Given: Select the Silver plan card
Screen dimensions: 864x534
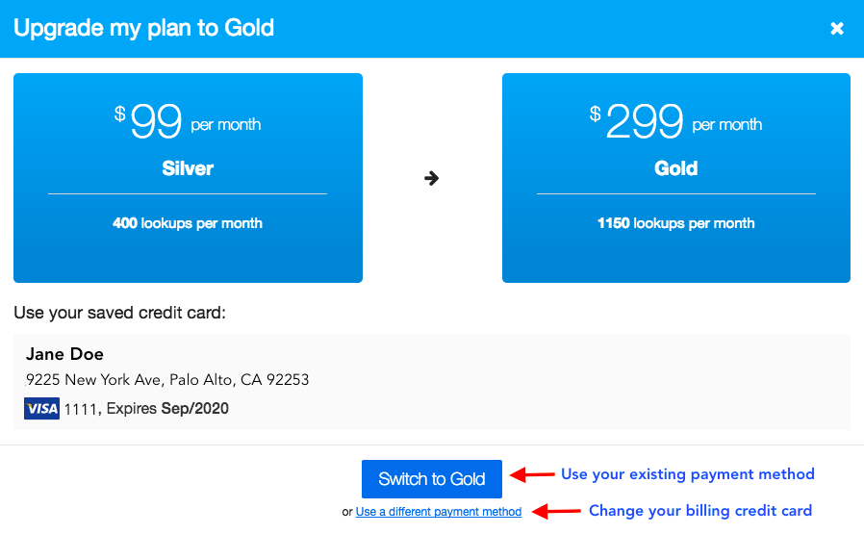Looking at the screenshot, I should (188, 178).
